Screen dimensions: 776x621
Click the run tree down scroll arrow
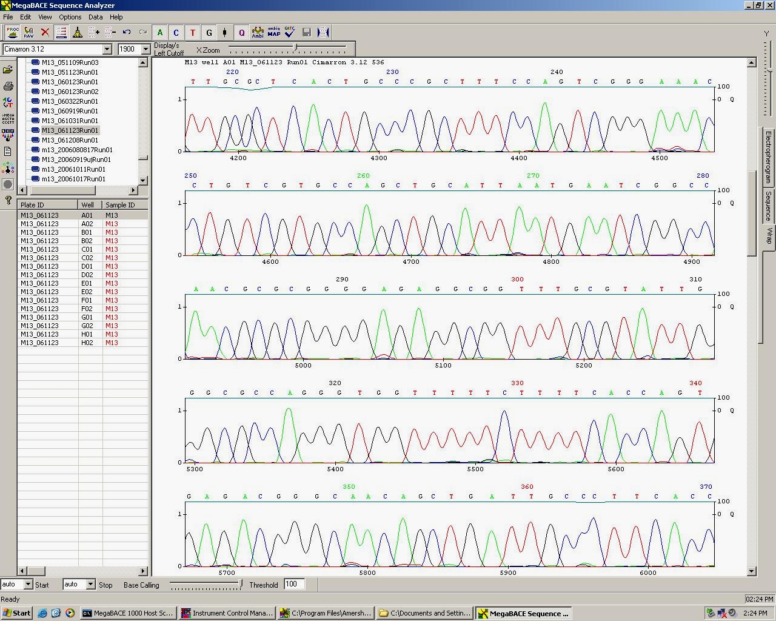click(x=143, y=180)
